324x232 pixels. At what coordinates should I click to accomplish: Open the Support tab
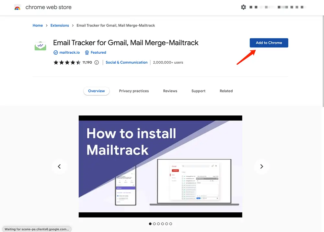[x=198, y=91]
